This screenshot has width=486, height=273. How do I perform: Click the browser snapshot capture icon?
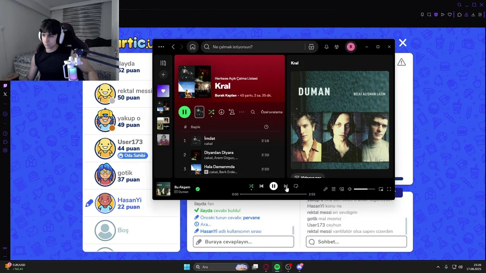click(x=429, y=15)
